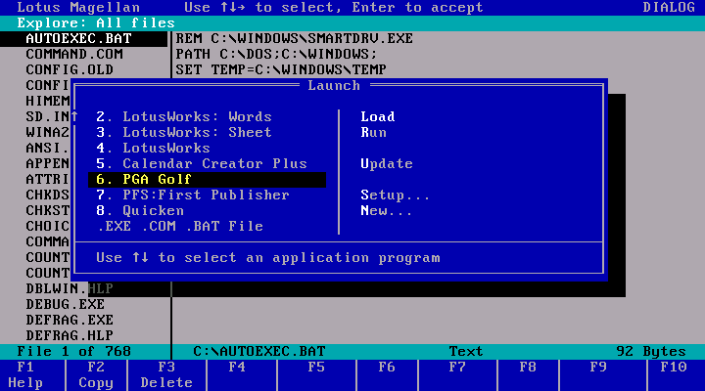Select DEBUG.EXE in the file list
Image resolution: width=705 pixels, height=391 pixels.
pyautogui.click(x=66, y=304)
